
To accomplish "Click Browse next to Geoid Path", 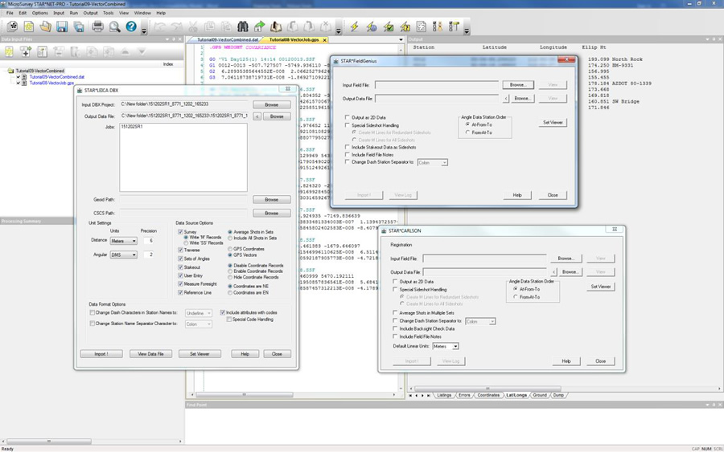I will pos(272,200).
